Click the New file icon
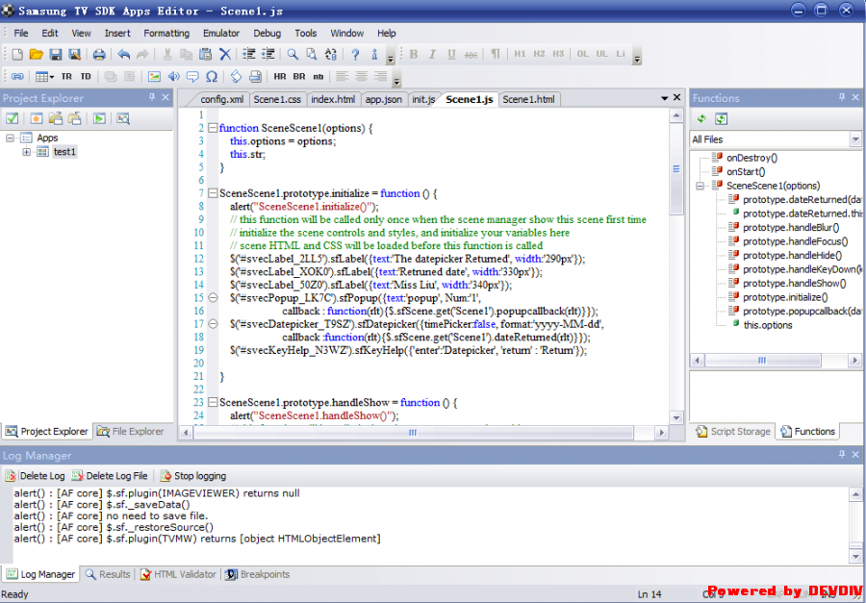This screenshot has height=603, width=866. tap(17, 54)
